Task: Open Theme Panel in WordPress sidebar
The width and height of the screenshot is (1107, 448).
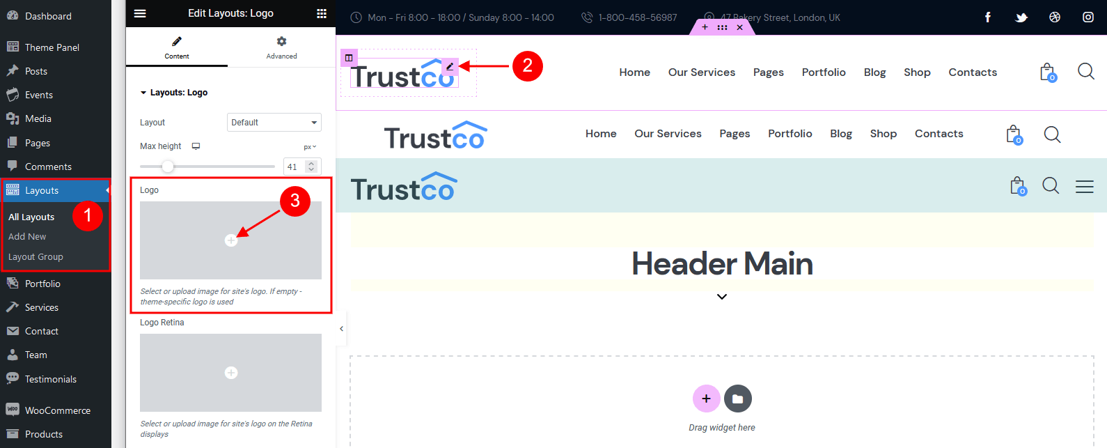Action: point(52,47)
